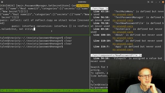Click no-unused-vars link under TestNewPasswordFile warning
The height and width of the screenshot is (93, 165).
tap(123, 26)
